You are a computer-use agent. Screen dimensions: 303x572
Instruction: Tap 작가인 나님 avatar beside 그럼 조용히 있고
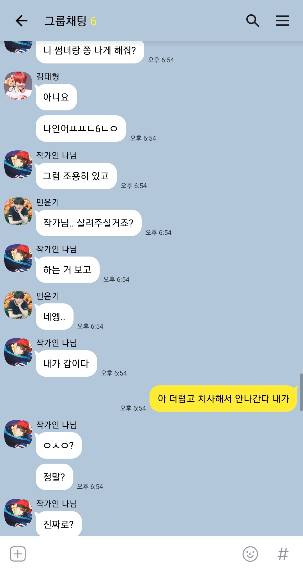(x=18, y=164)
